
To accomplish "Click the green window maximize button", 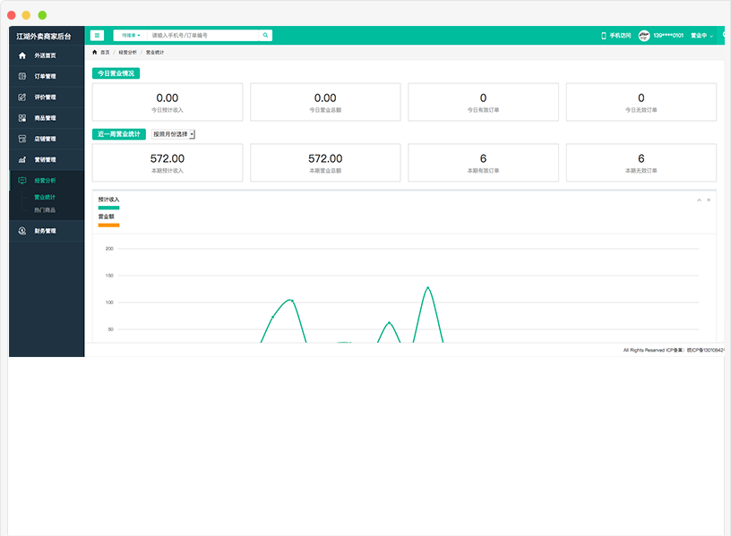I will [x=42, y=15].
